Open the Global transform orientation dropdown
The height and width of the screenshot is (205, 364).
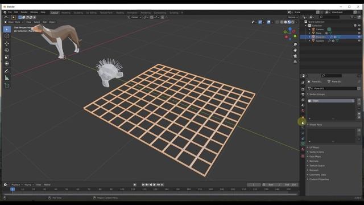[x=134, y=17]
